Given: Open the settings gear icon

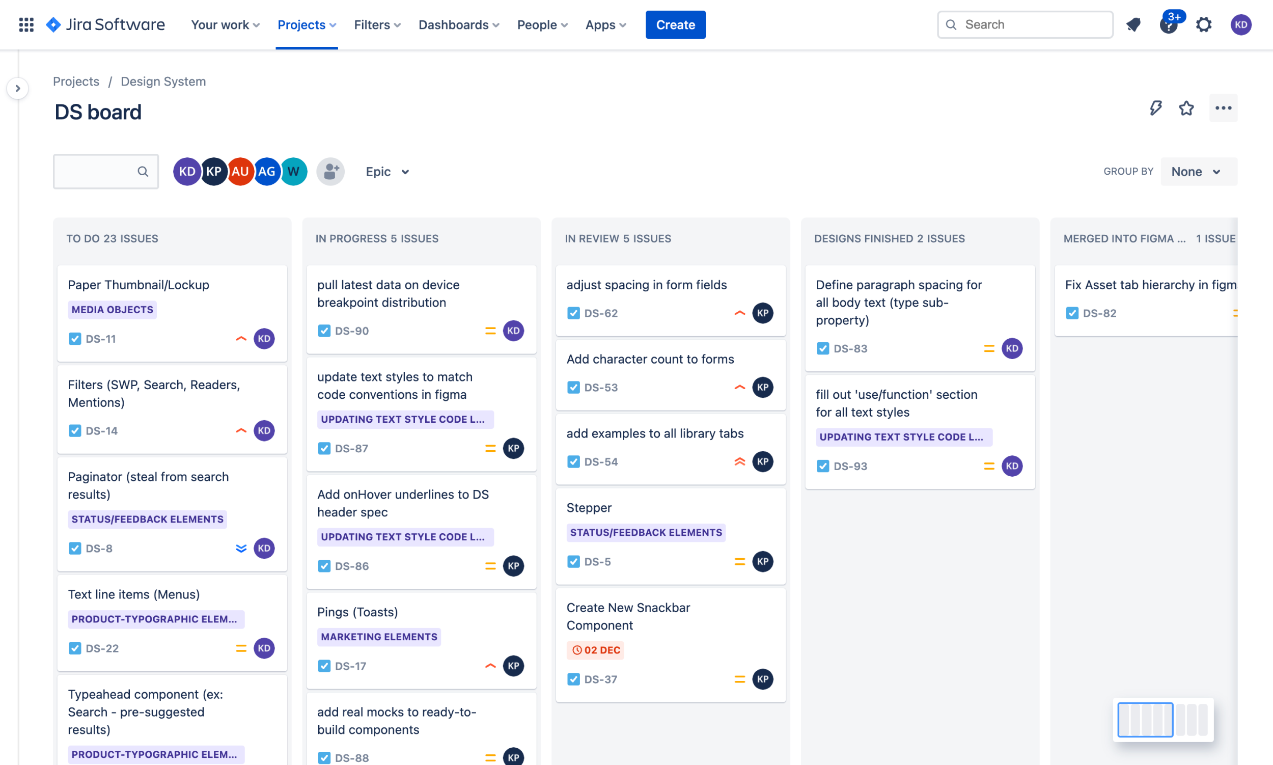Looking at the screenshot, I should click(1204, 24).
